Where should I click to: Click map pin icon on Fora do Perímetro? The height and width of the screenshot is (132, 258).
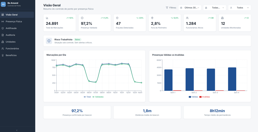(x=152, y=18)
